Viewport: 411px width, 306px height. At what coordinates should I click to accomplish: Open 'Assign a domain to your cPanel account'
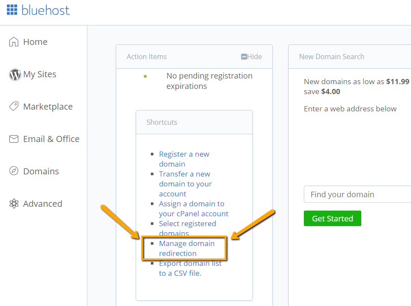(193, 208)
